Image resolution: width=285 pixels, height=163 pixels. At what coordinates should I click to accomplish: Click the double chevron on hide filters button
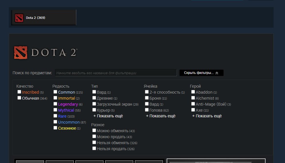217,73
